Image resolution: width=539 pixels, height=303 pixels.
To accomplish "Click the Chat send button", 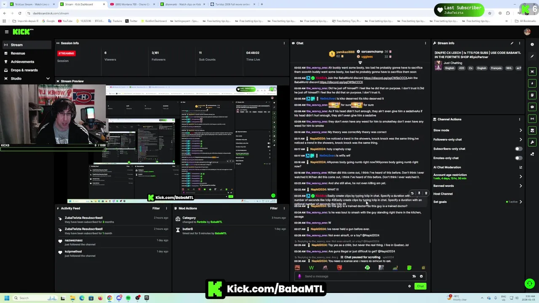I will click(x=420, y=286).
